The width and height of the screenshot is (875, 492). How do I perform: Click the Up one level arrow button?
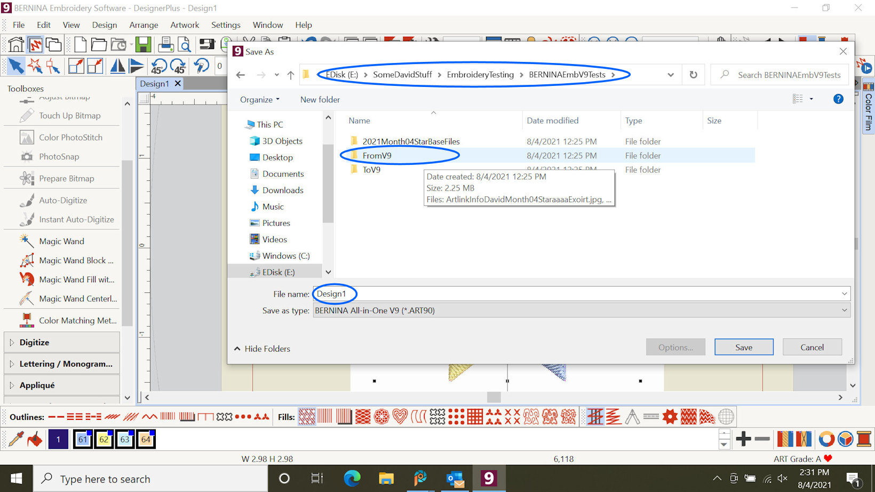(290, 75)
